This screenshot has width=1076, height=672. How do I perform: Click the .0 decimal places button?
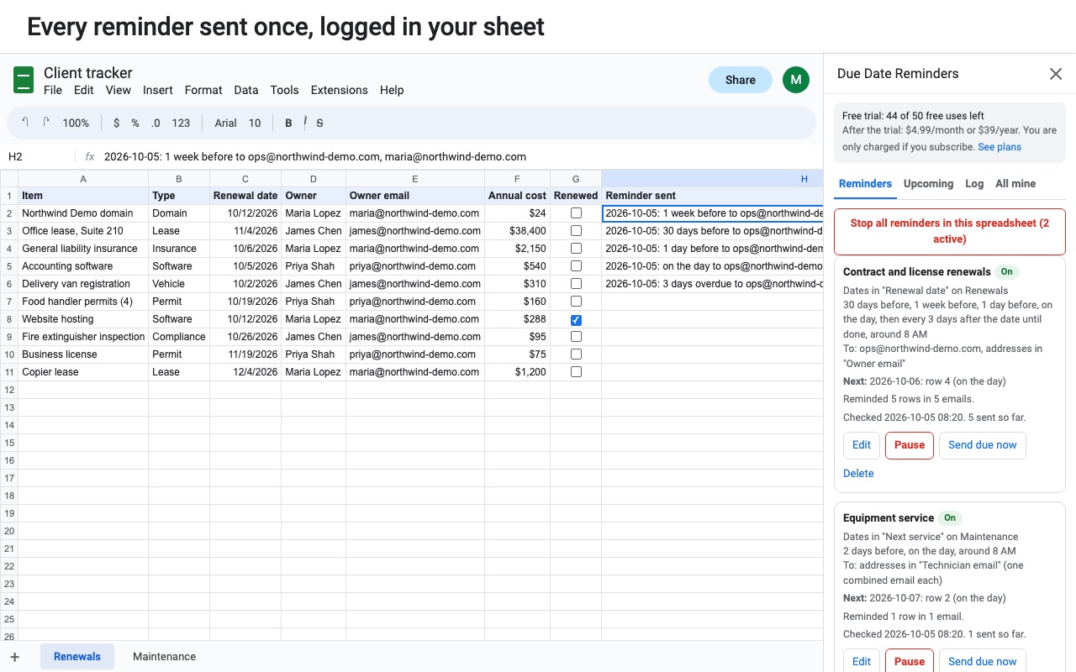tap(156, 123)
